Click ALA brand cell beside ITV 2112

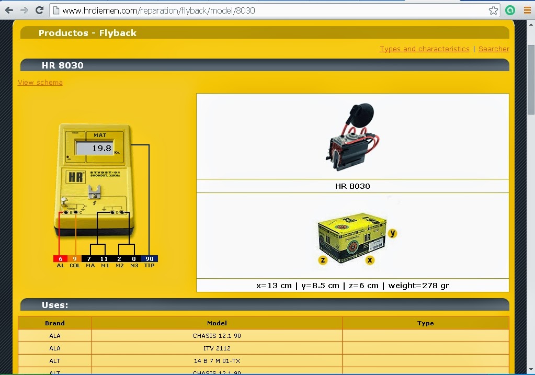(x=55, y=348)
